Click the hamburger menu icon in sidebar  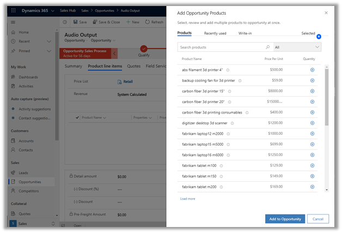tap(13, 22)
